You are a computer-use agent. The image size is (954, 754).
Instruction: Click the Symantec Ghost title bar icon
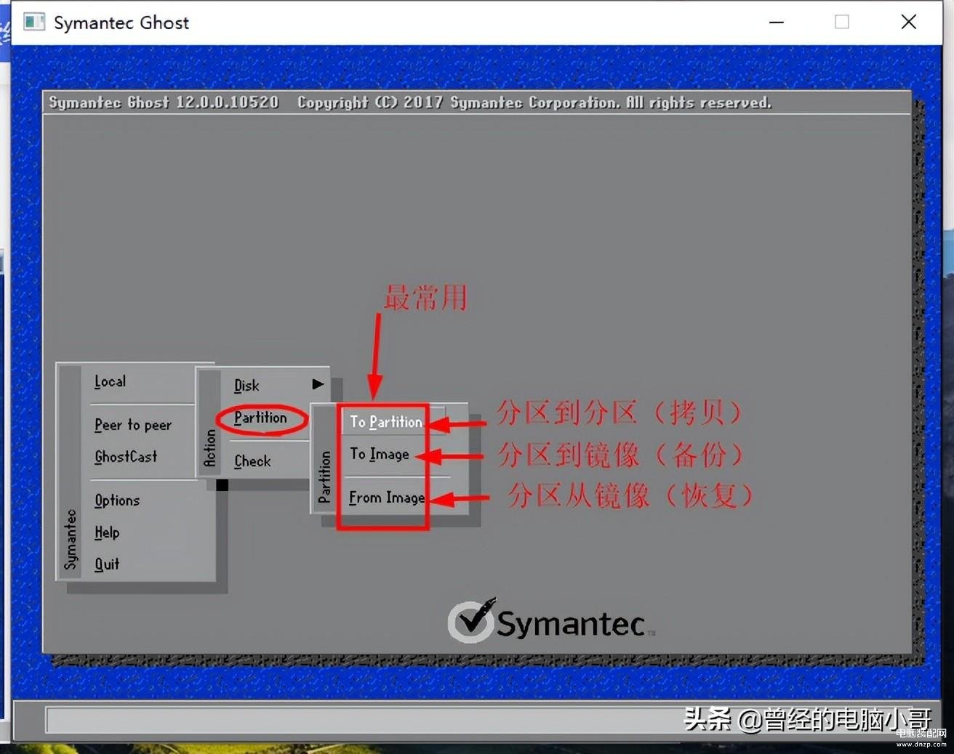pos(34,23)
